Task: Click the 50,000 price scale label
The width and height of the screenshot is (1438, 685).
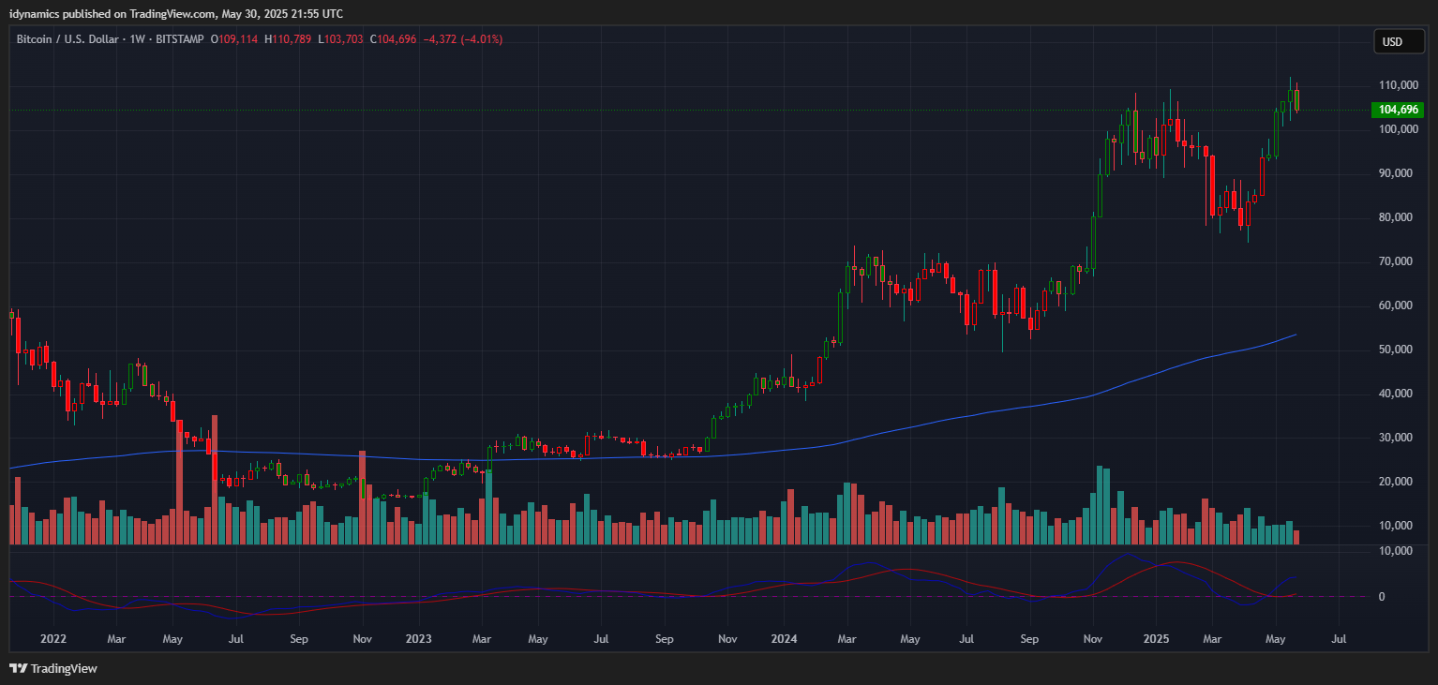Action: pyautogui.click(x=1396, y=350)
